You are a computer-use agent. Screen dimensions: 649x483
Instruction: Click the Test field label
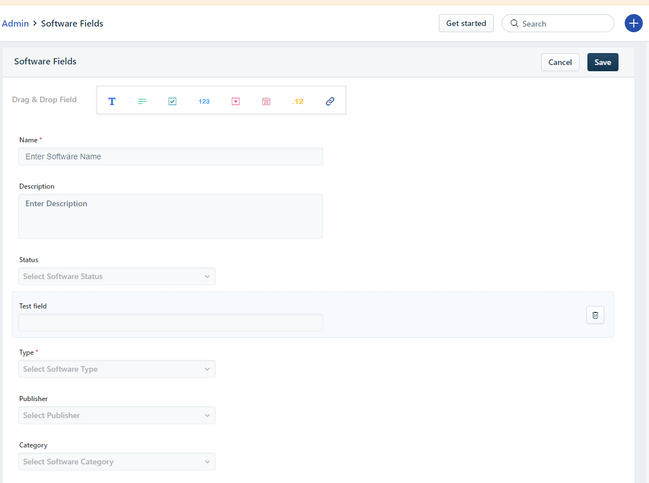(x=33, y=306)
